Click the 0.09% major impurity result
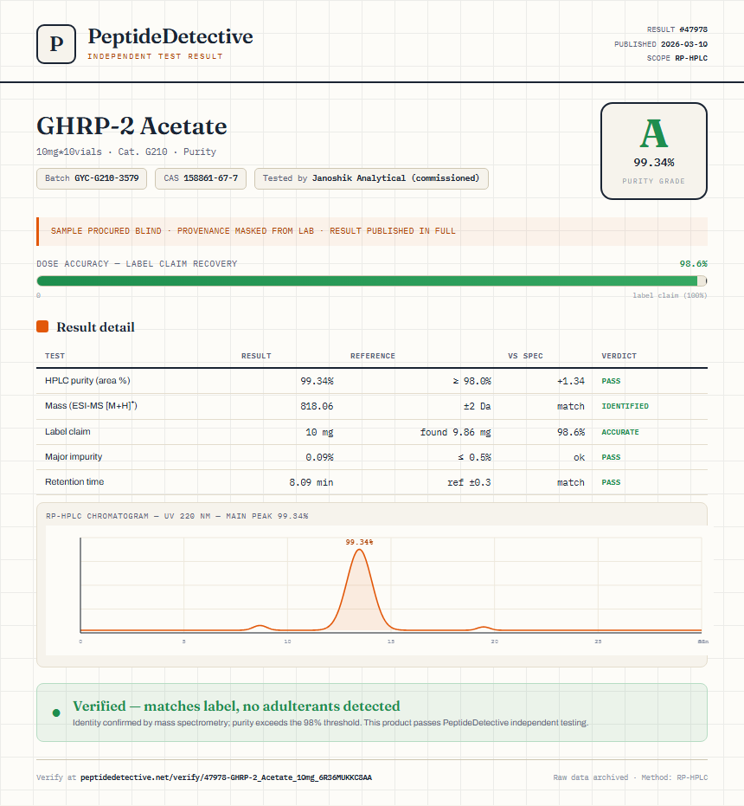 [319, 457]
